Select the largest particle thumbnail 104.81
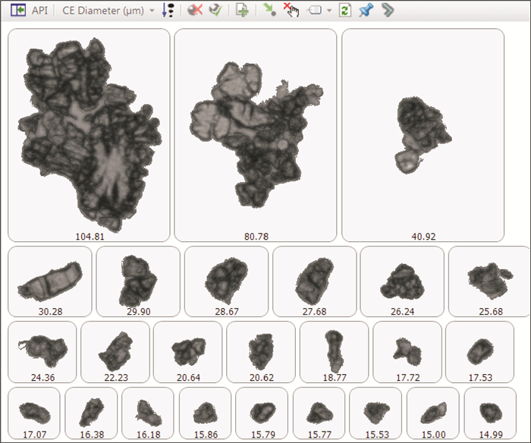Screen dimensions: 531x443 [x=89, y=133]
